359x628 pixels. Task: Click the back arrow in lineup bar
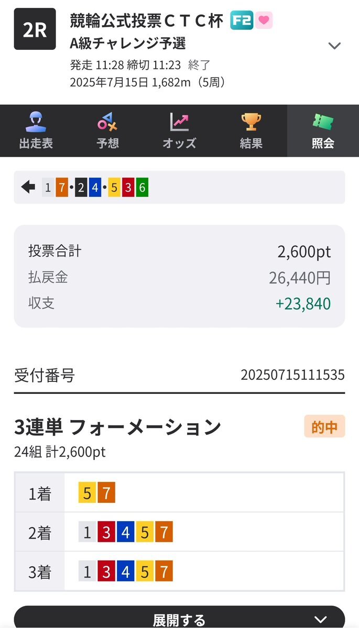[x=28, y=187]
